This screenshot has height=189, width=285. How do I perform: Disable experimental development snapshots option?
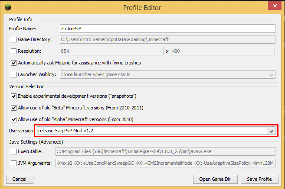13,96
